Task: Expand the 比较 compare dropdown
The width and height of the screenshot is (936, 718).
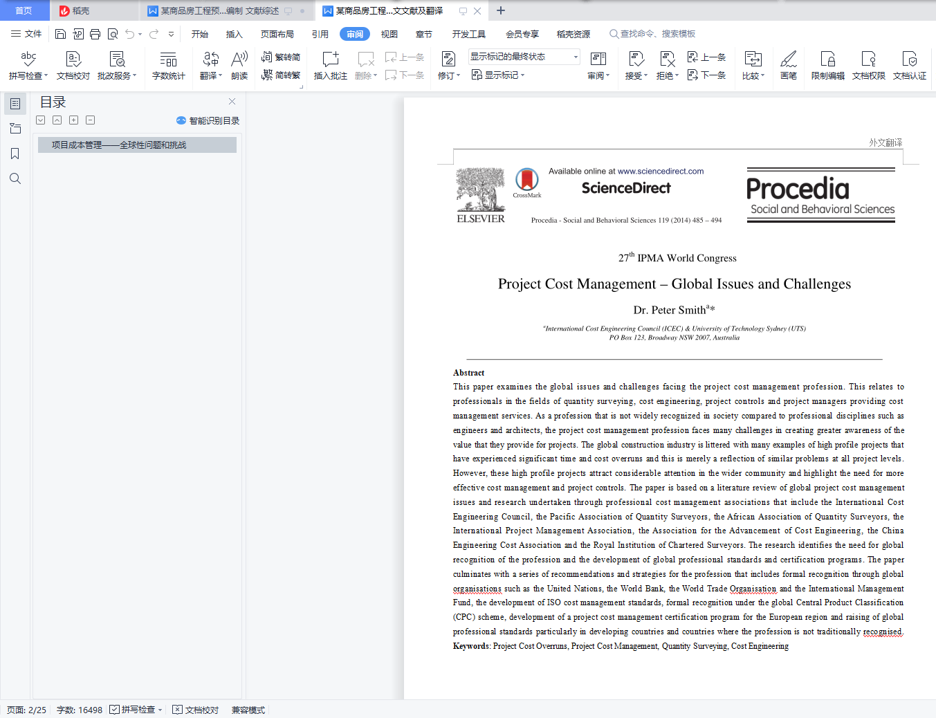Action: point(762,76)
